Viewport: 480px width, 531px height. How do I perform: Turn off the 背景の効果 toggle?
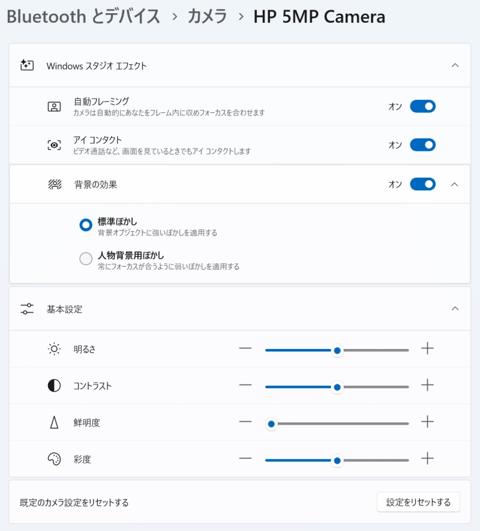coord(423,184)
